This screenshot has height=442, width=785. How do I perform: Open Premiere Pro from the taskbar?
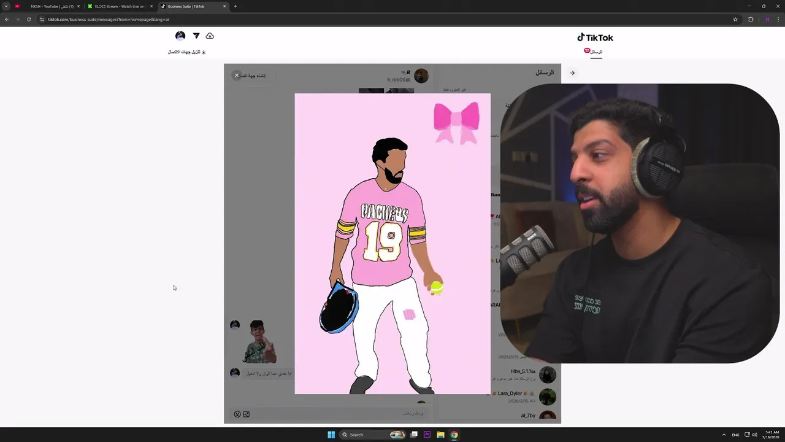427,435
